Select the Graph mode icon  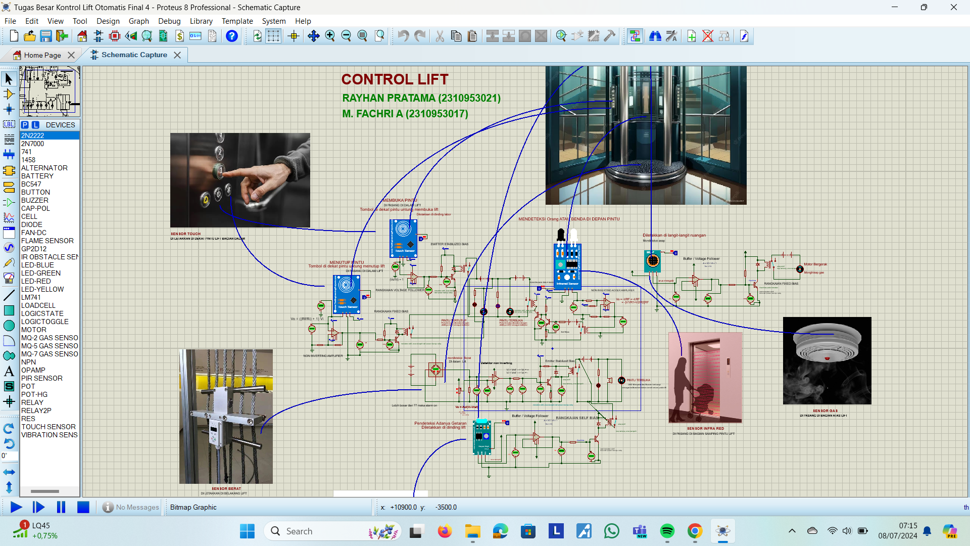click(x=9, y=217)
